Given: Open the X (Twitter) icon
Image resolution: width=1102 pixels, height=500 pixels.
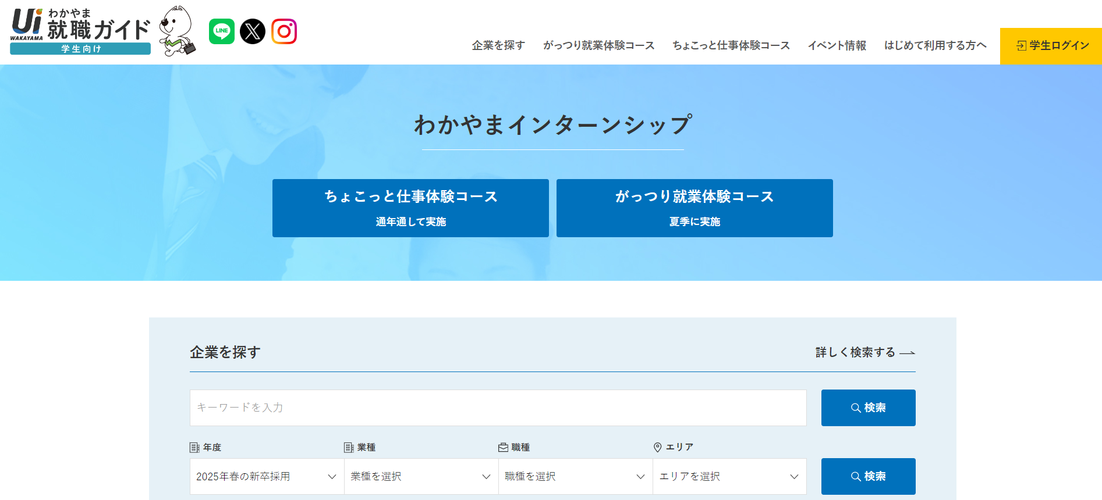Looking at the screenshot, I should coord(253,31).
